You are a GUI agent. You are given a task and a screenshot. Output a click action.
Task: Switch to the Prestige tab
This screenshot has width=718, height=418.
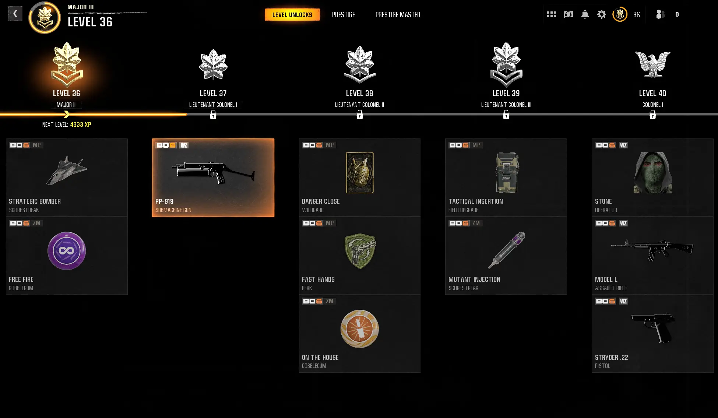coord(343,15)
